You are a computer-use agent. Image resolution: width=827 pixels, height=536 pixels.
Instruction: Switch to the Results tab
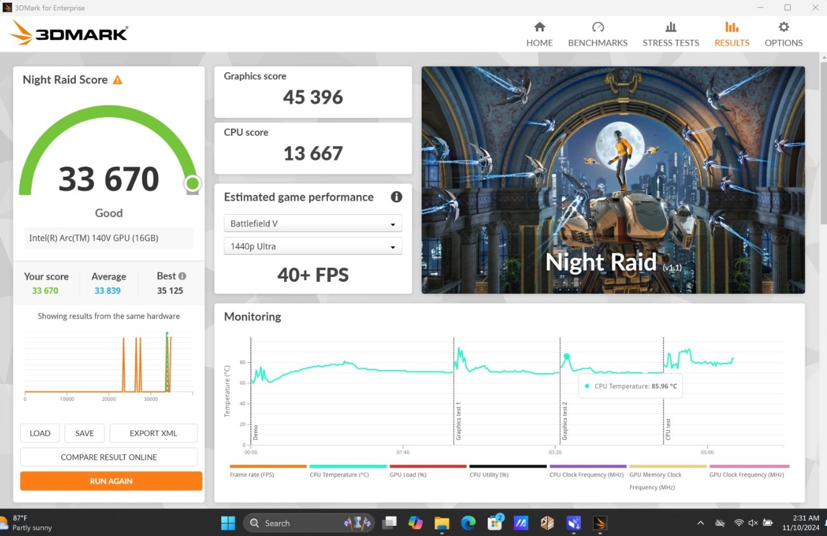[x=731, y=34]
